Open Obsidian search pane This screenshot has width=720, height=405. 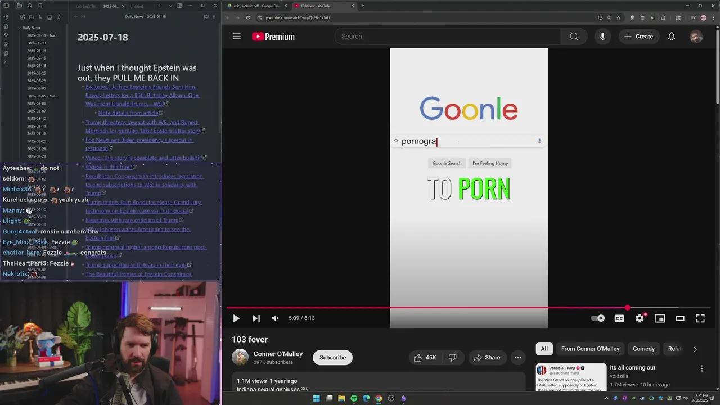click(30, 6)
